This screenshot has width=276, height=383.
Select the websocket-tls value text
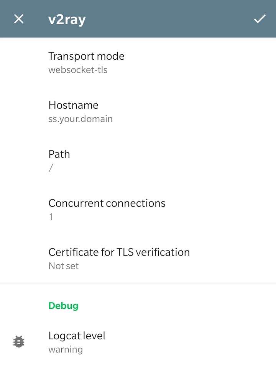click(x=78, y=70)
